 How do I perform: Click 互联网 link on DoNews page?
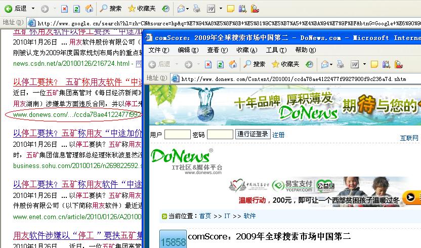click(x=409, y=138)
